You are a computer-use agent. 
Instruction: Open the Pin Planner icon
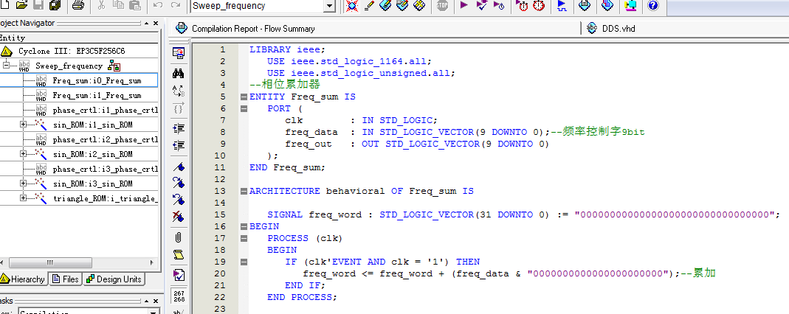[385, 5]
